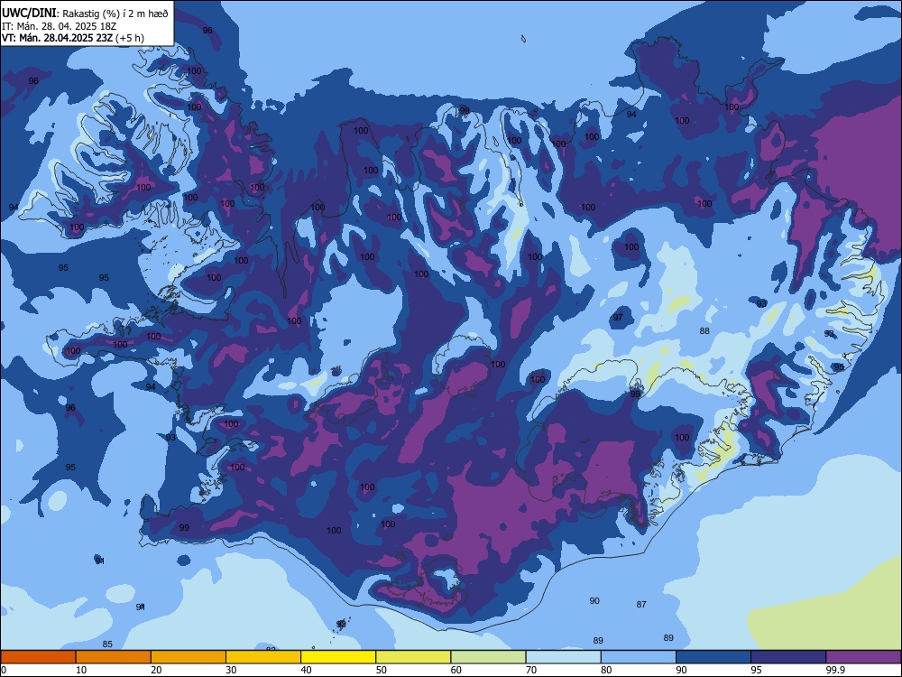Click the bright yellow 40–50 legend swatch
Screen dimensions: 902x677
point(338,657)
